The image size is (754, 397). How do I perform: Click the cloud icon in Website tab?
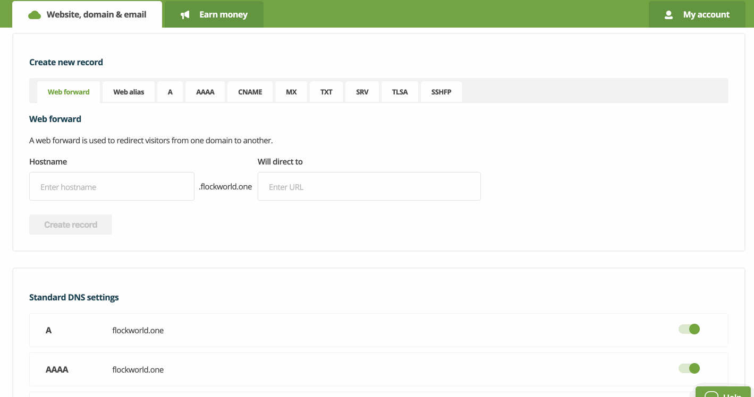pyautogui.click(x=35, y=15)
